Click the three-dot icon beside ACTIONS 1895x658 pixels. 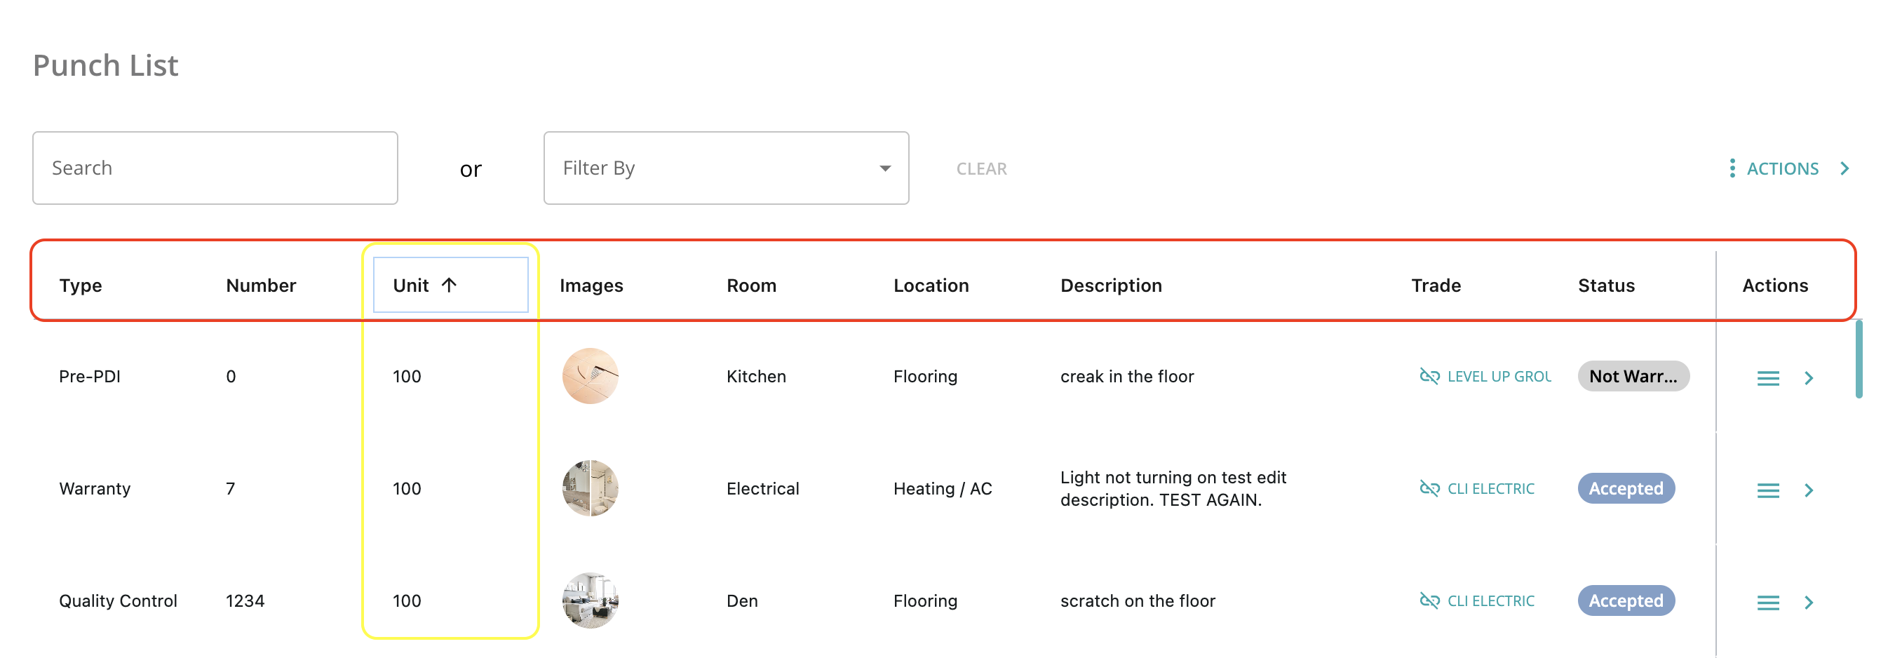(x=1732, y=168)
